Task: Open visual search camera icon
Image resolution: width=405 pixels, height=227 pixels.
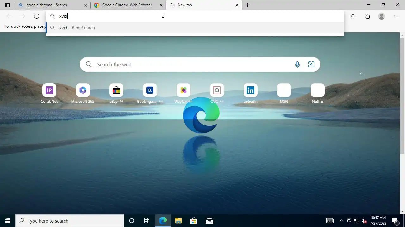Action: click(311, 64)
